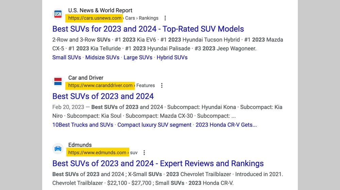340x190 pixels.
Task: Click the Edmunds car favicon icon
Action: tap(58, 149)
